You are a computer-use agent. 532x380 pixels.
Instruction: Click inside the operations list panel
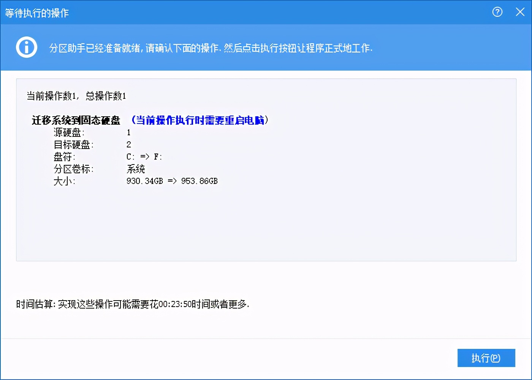[266, 228]
